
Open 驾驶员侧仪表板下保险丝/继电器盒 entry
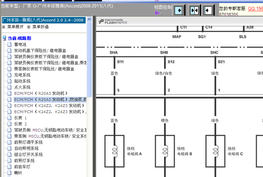point(46,56)
